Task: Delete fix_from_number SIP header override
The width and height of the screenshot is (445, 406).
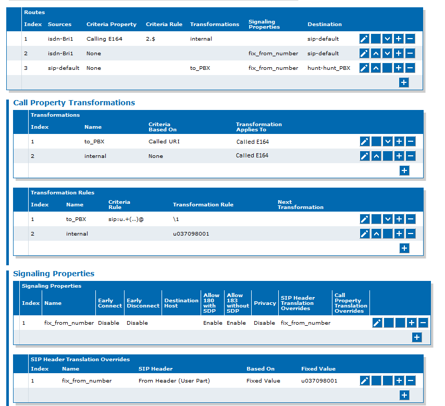Action: [x=411, y=380]
